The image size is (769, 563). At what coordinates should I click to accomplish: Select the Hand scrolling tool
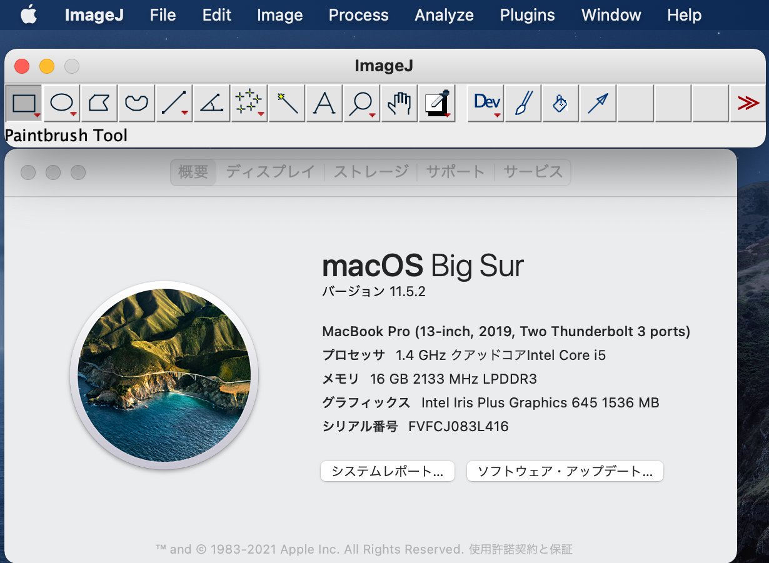(x=399, y=103)
